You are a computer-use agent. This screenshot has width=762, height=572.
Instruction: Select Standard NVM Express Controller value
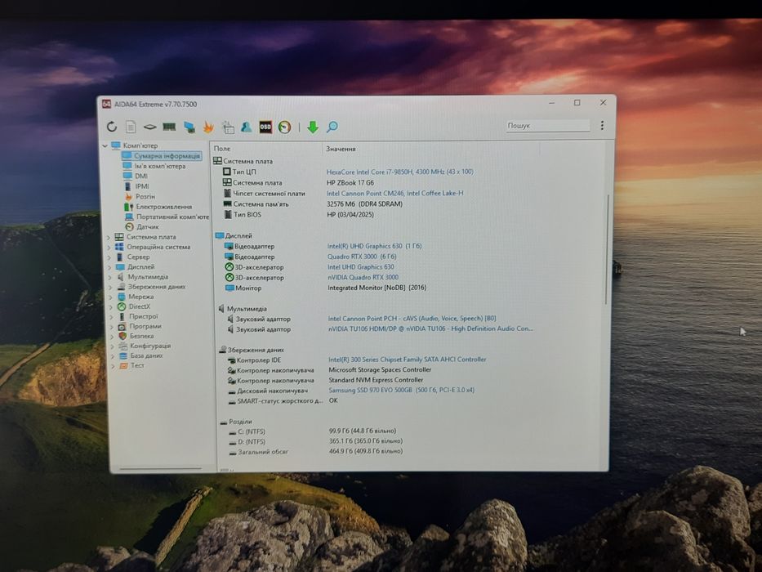tap(376, 380)
